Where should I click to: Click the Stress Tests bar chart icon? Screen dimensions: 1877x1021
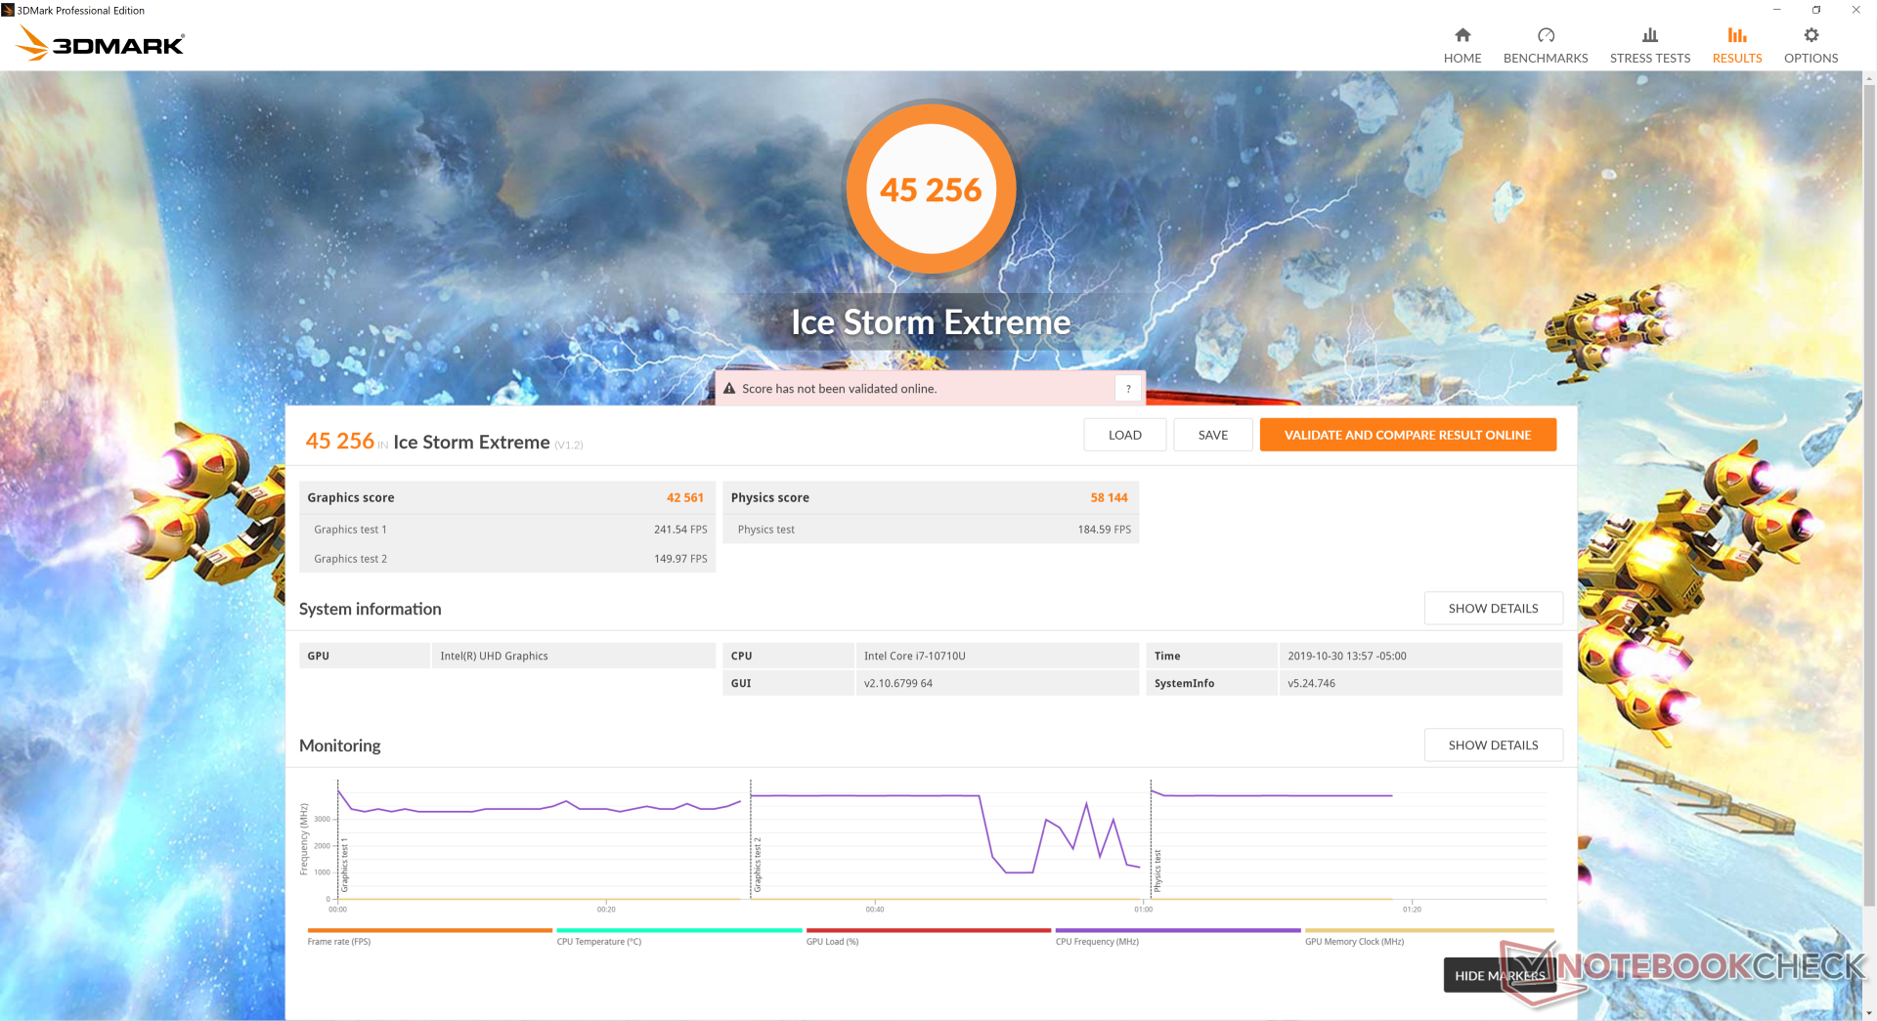pyautogui.click(x=1650, y=35)
